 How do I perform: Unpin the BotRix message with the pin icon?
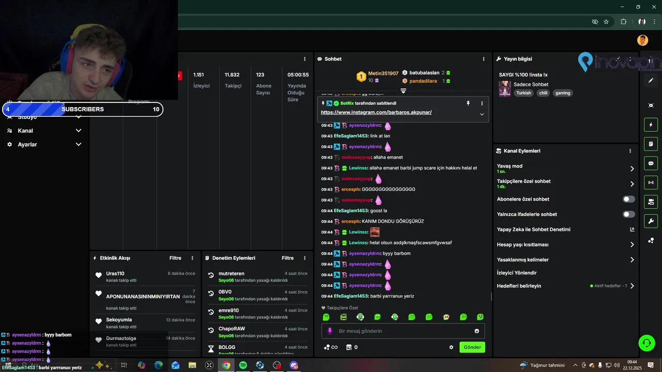click(468, 103)
